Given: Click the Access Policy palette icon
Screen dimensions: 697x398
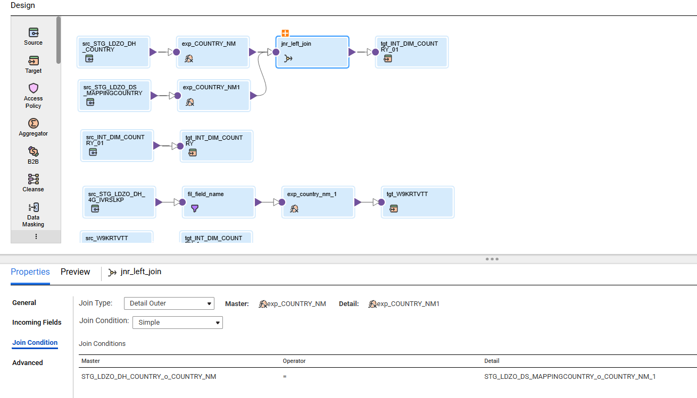Looking at the screenshot, I should coord(33,92).
